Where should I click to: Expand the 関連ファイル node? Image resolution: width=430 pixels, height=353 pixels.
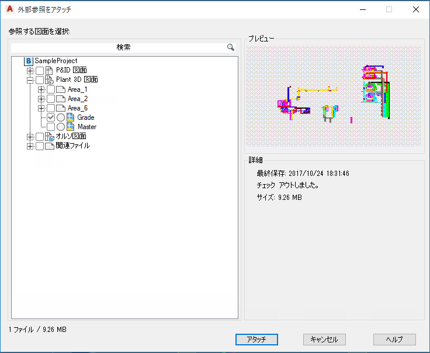tap(30, 146)
